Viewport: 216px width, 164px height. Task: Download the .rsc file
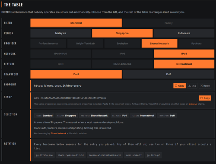point(192,86)
